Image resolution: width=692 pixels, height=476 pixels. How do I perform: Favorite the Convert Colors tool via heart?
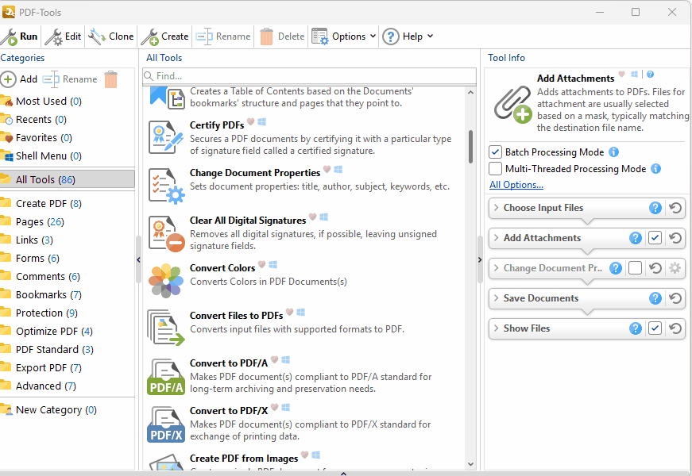coord(261,265)
